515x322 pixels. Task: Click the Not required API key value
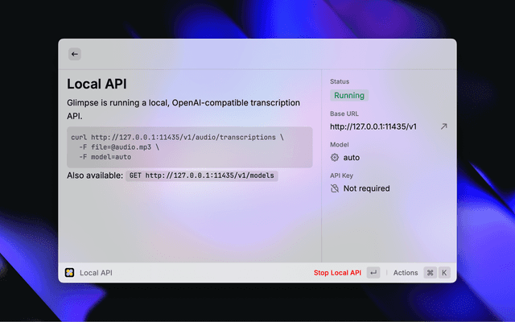pyautogui.click(x=367, y=188)
